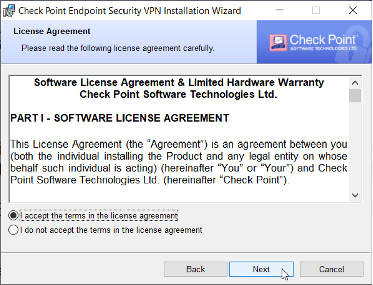
Task: Click the license scrollbar up arrow
Action: [355, 83]
